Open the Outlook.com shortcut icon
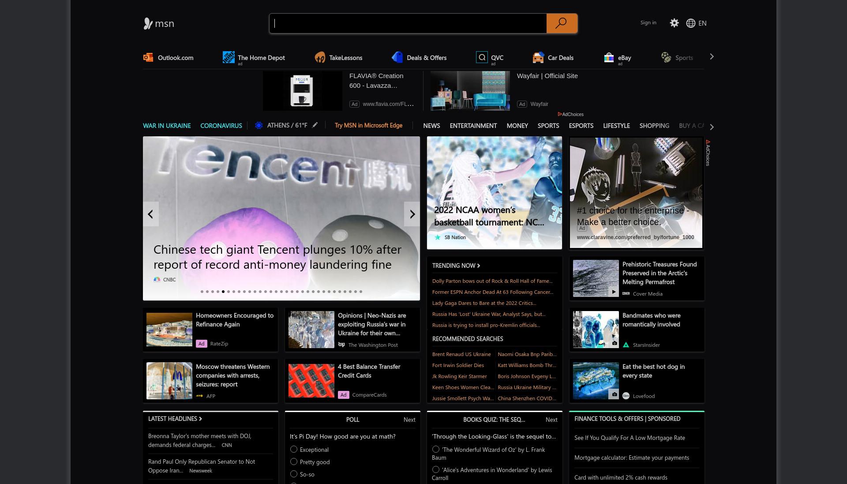 (148, 57)
